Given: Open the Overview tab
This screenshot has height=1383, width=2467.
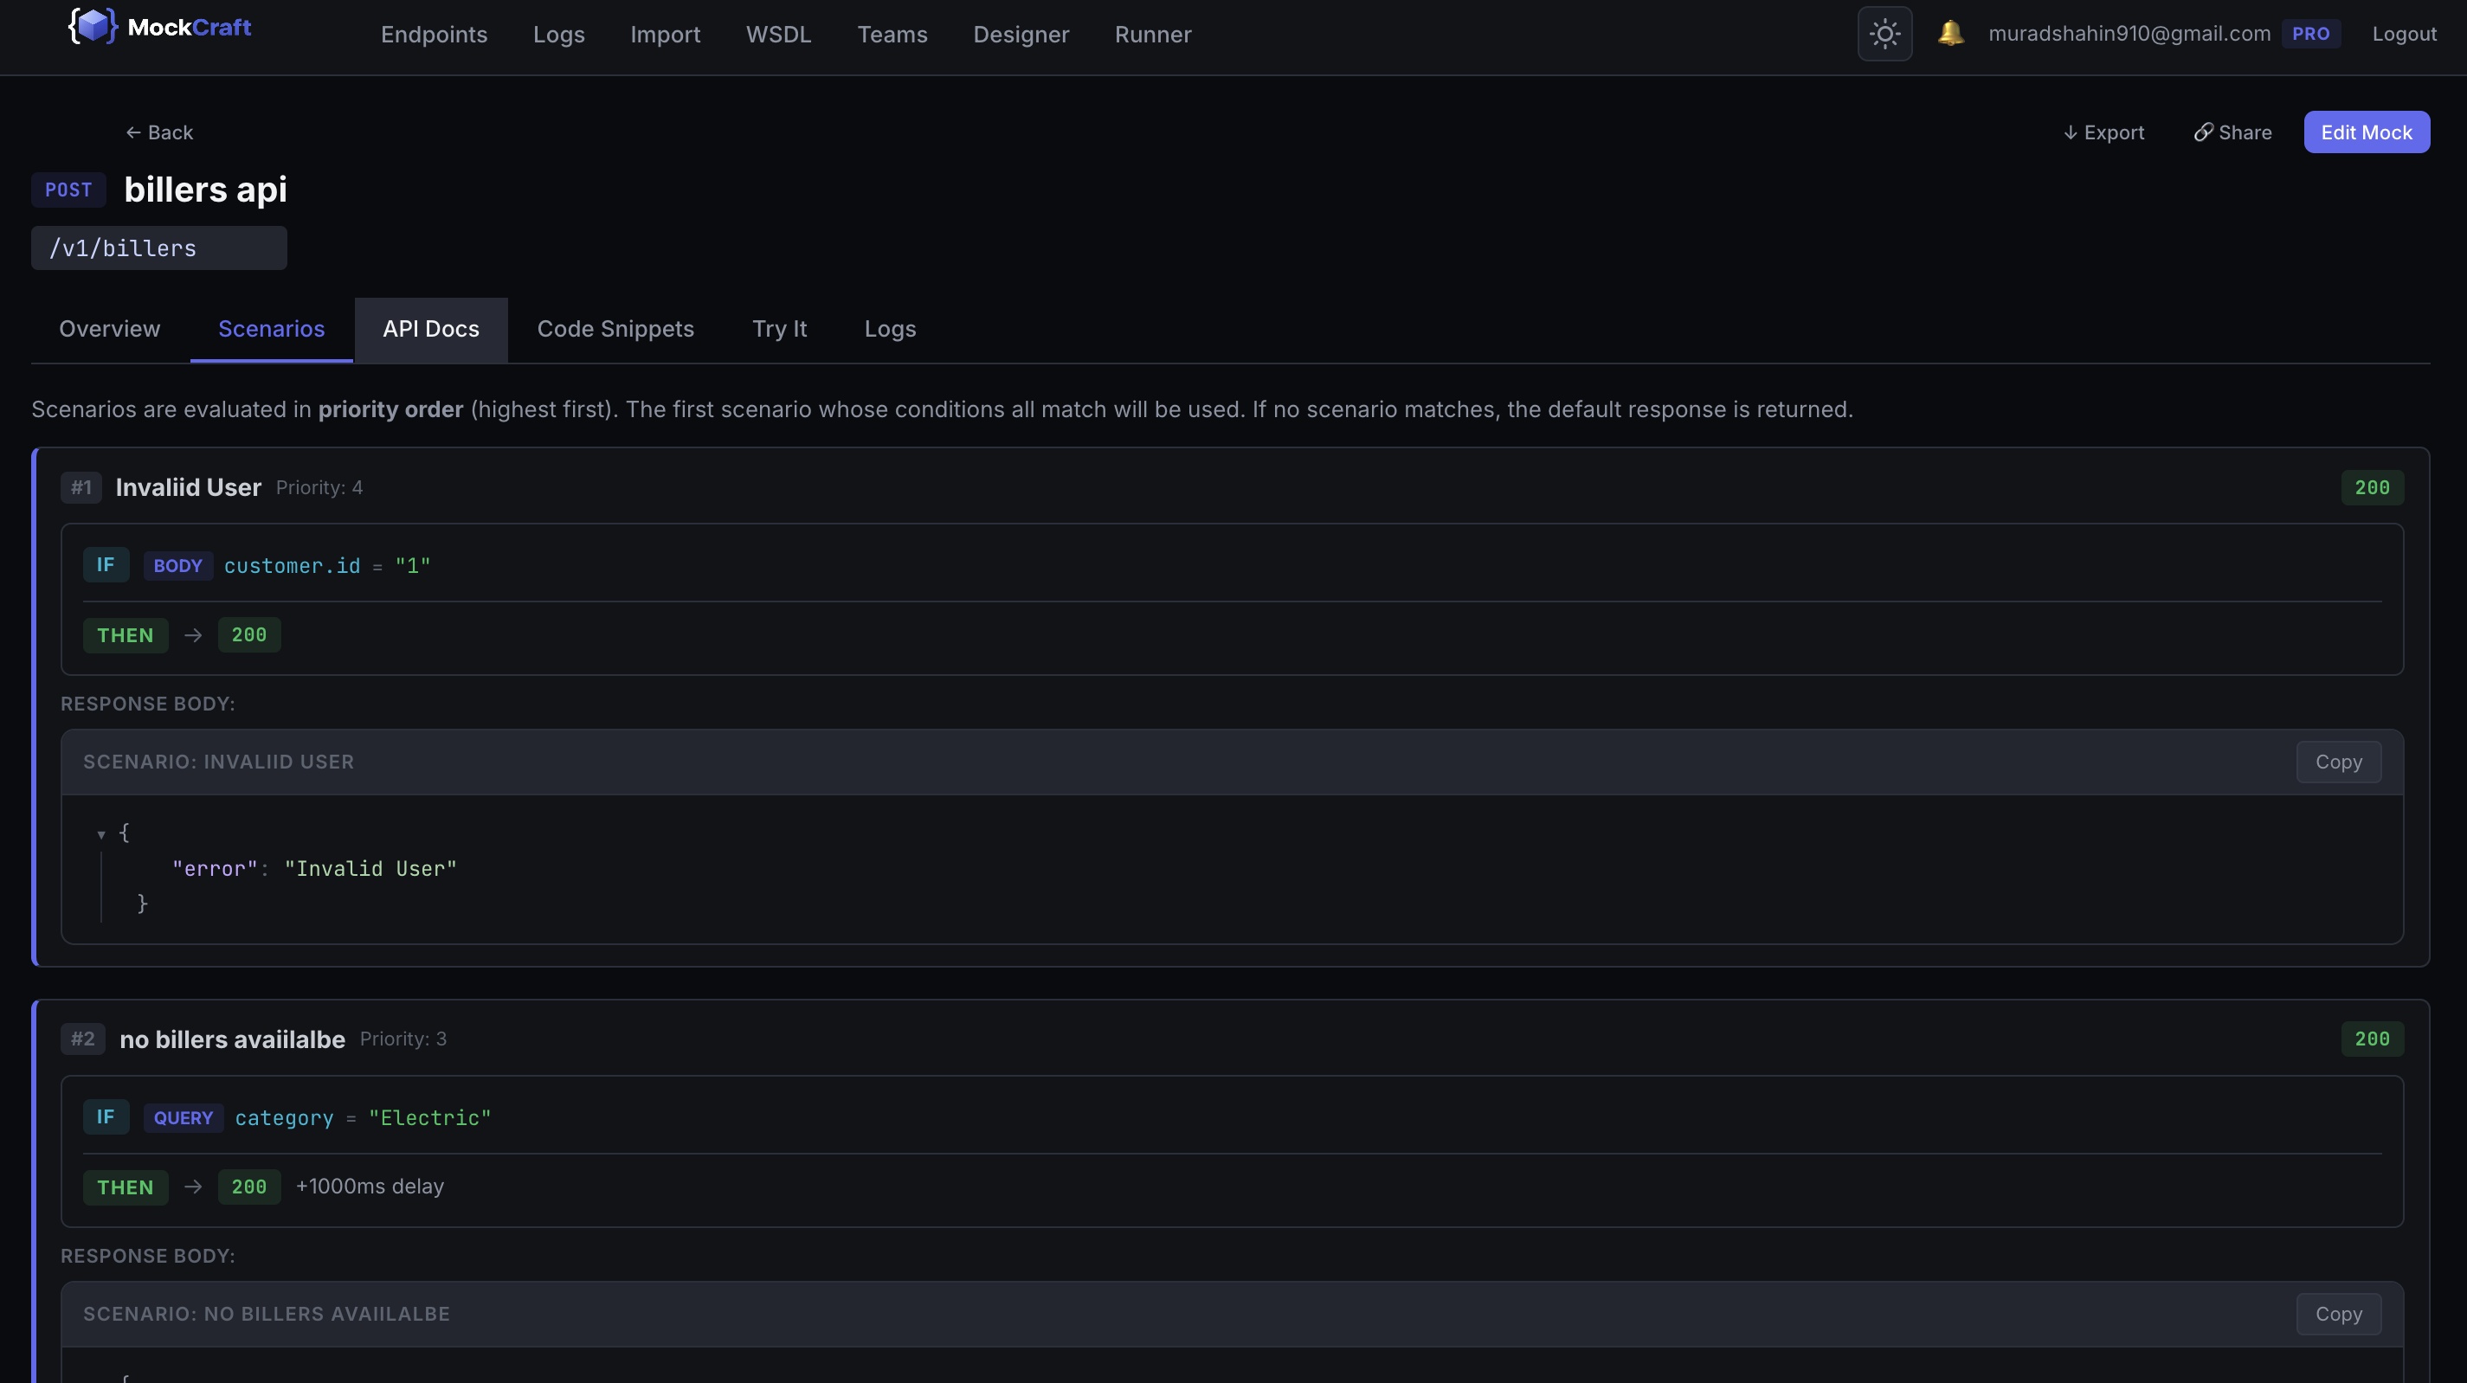Looking at the screenshot, I should tap(109, 330).
